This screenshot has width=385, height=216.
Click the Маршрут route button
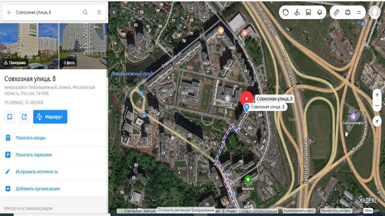pos(50,117)
